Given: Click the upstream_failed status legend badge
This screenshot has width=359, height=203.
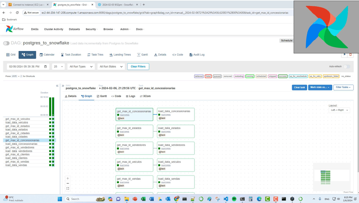Looking at the screenshot, I should [331, 76].
